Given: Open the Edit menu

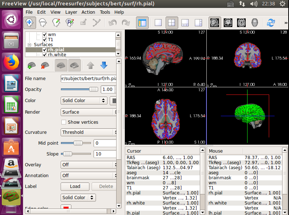Looking at the screenshot, I should pyautogui.click(x=41, y=12).
